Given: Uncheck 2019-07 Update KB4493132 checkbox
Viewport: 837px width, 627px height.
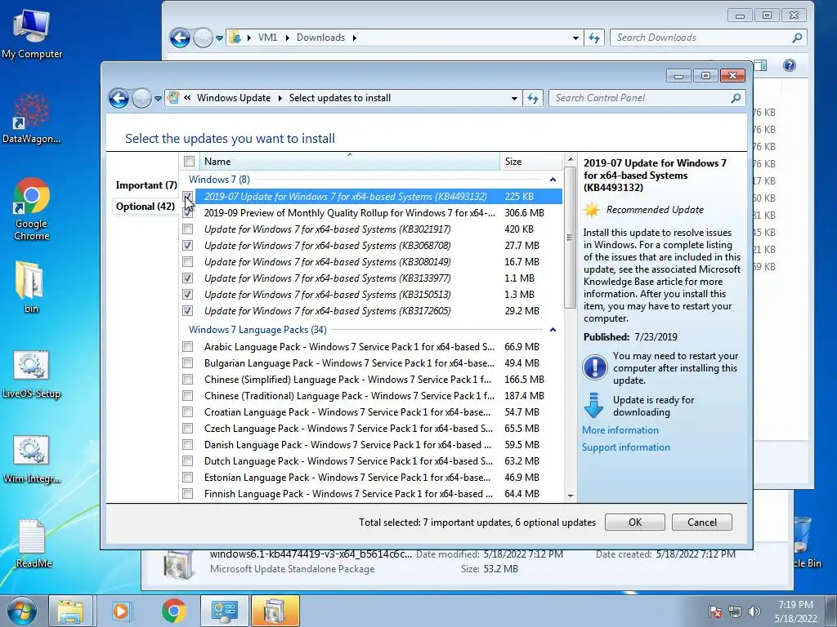Looking at the screenshot, I should 187,197.
